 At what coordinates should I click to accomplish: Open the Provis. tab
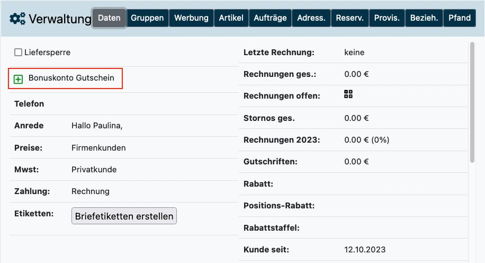(387, 18)
